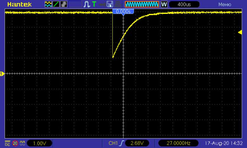Screen dimensions: 247x148
Task: Click the white pulse acquisition icon
Action: pos(87,4)
